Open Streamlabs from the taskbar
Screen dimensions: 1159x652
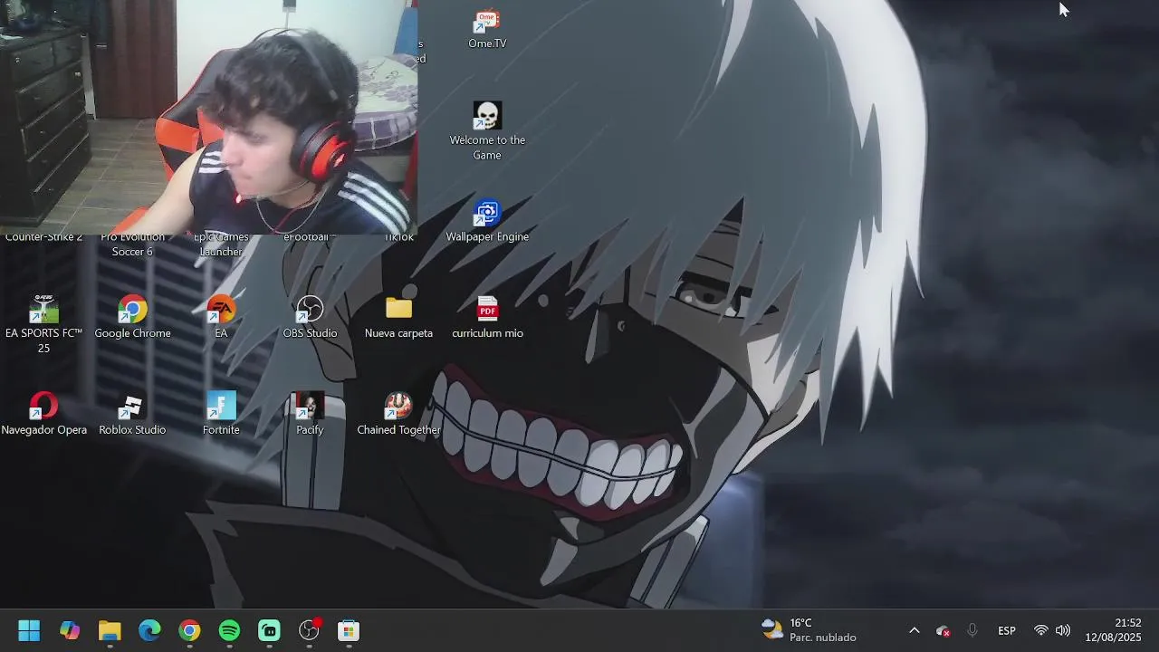tap(269, 630)
